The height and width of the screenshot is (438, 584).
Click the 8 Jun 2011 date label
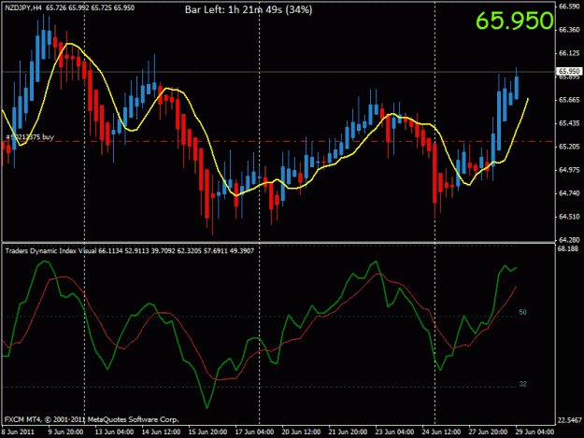point(18,432)
